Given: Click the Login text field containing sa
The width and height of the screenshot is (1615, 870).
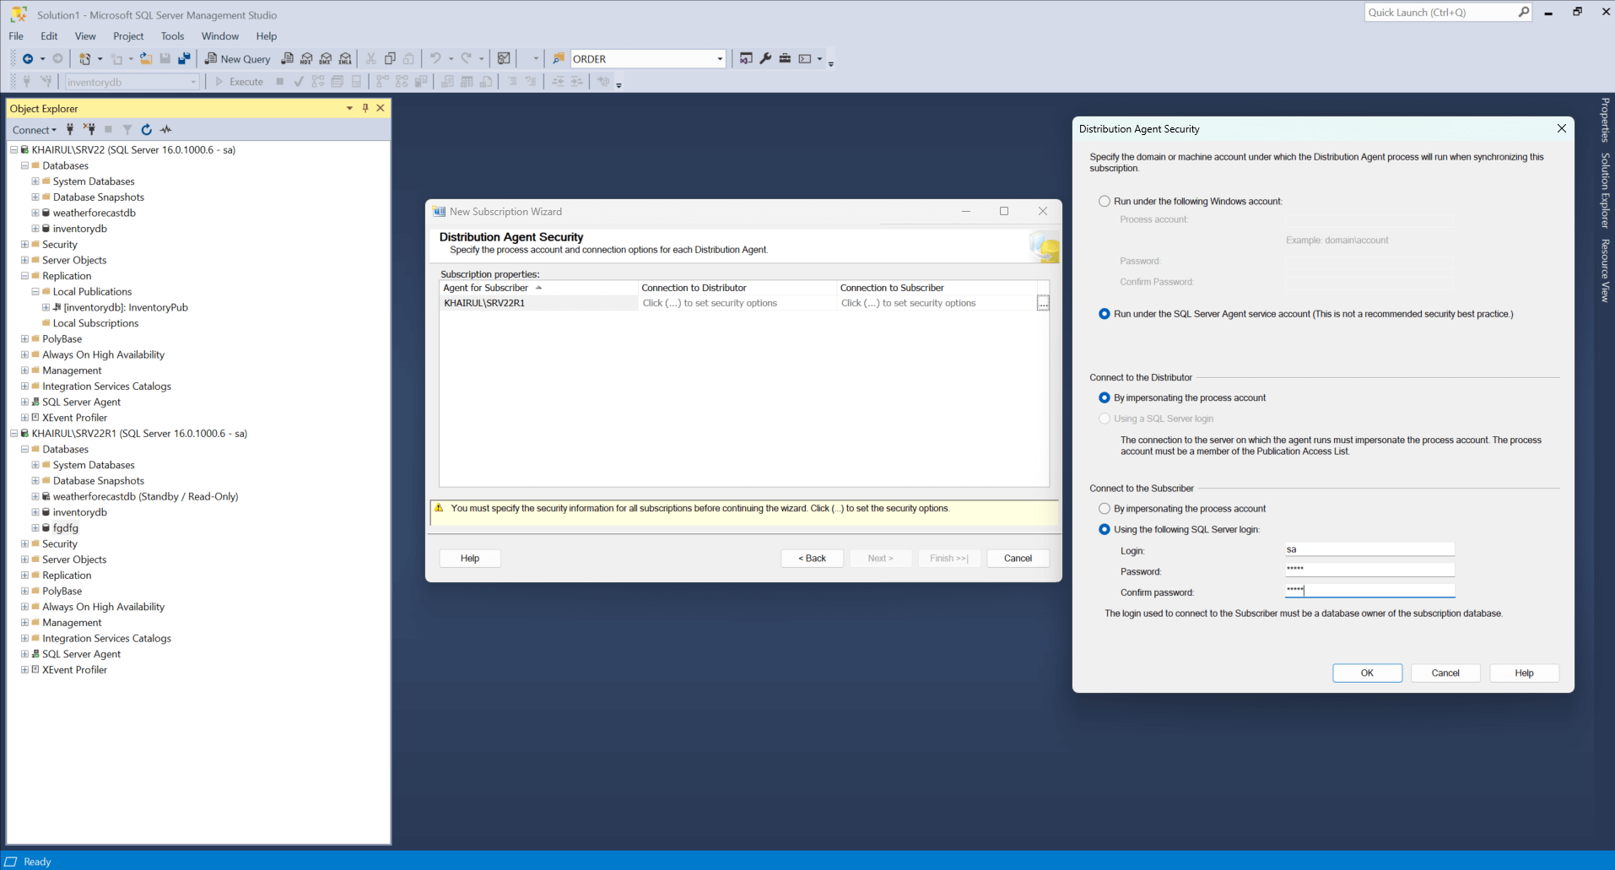Looking at the screenshot, I should [x=1369, y=549].
